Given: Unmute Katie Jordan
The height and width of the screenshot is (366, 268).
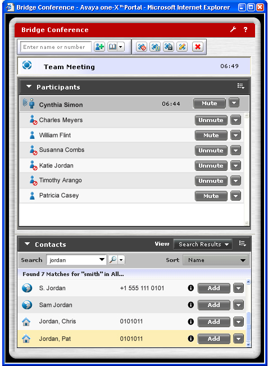Looking at the screenshot, I should coord(211,166).
